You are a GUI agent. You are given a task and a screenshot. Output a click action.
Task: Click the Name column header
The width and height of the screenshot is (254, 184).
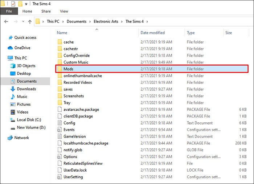point(62,33)
